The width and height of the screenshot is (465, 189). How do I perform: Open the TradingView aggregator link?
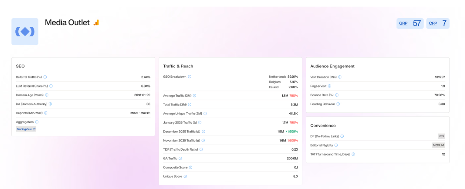pos(26,129)
